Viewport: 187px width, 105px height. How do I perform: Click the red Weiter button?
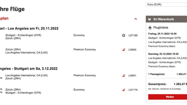[x=168, y=97]
